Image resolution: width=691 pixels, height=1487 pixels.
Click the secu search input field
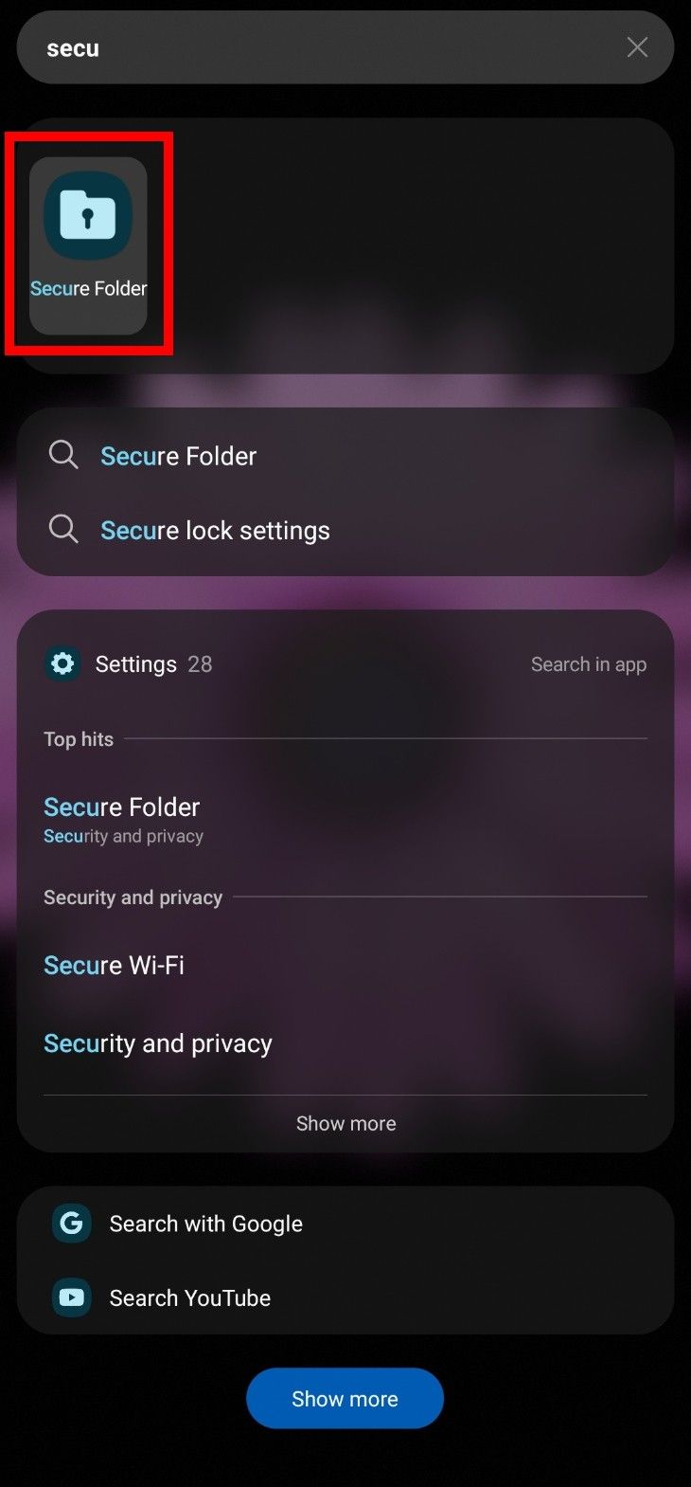click(x=284, y=46)
